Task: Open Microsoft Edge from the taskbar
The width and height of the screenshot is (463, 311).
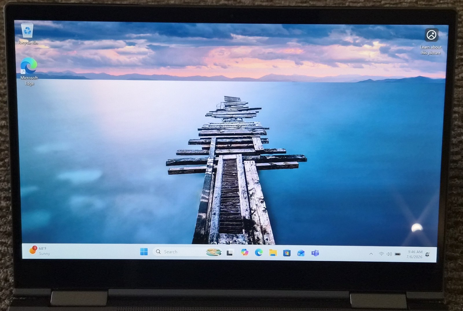Action: tap(259, 253)
